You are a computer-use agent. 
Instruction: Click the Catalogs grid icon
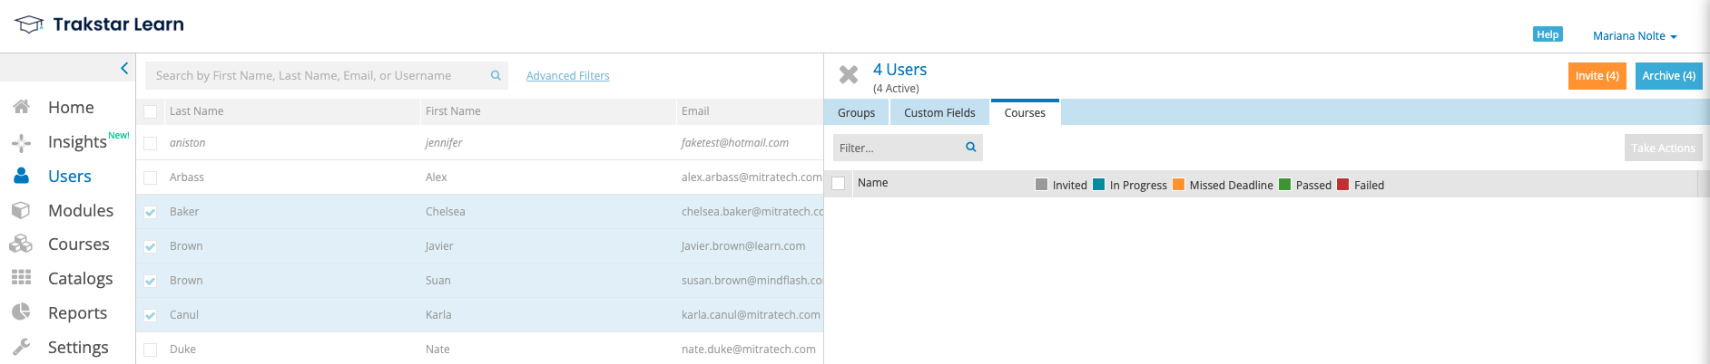coord(22,277)
